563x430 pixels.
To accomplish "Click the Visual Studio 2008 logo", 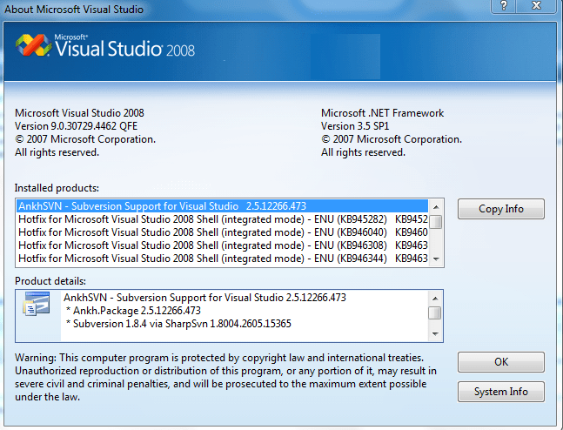I will tap(104, 46).
